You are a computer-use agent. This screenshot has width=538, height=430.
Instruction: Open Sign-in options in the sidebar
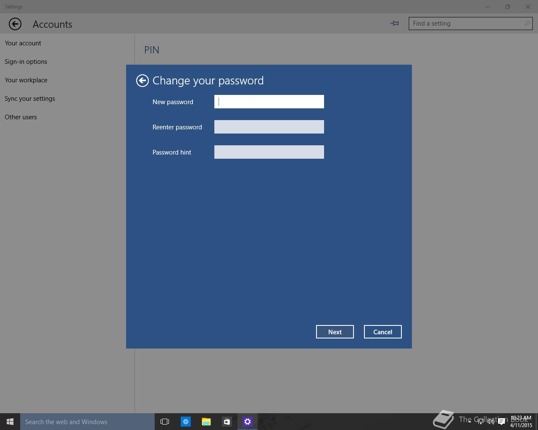pyautogui.click(x=26, y=62)
